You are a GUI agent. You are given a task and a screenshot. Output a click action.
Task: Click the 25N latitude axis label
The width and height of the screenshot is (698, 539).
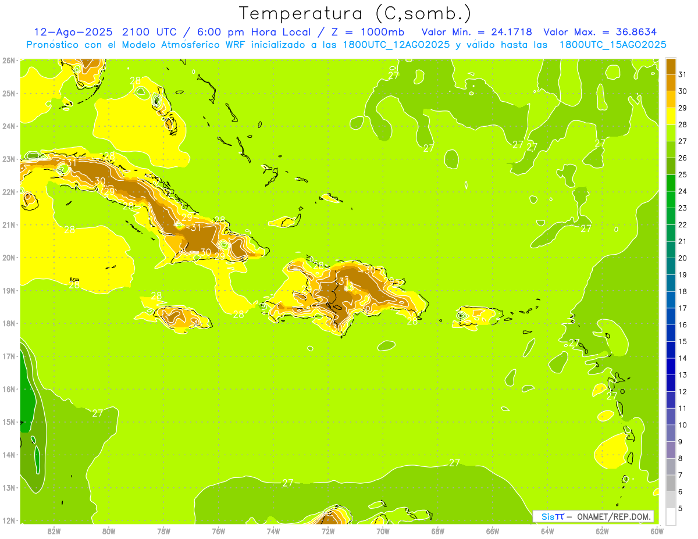point(9,93)
